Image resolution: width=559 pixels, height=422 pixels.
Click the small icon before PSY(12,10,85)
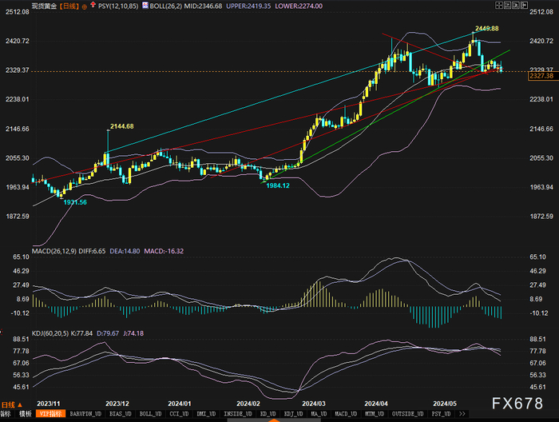91,6
